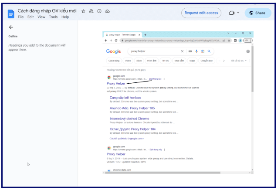Viewport: 278px width, 190px height.
Task: Expand the meeting options dropdown arrow
Action: tap(238, 13)
